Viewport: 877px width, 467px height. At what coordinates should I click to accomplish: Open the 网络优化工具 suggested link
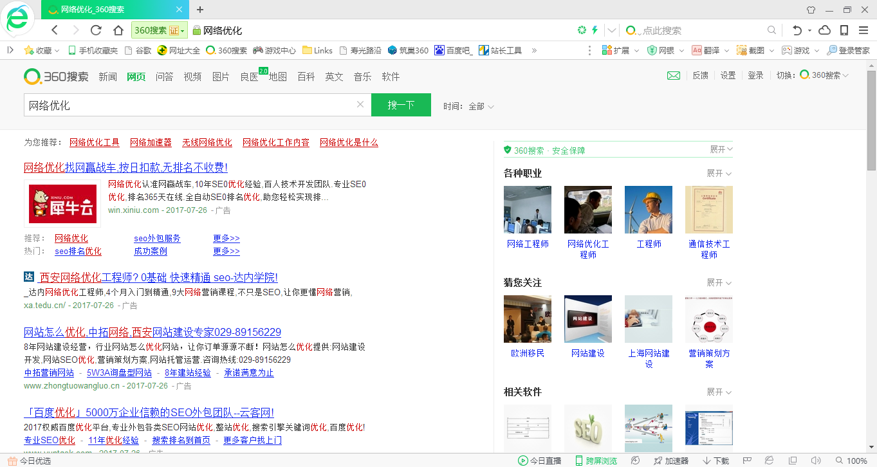click(95, 142)
